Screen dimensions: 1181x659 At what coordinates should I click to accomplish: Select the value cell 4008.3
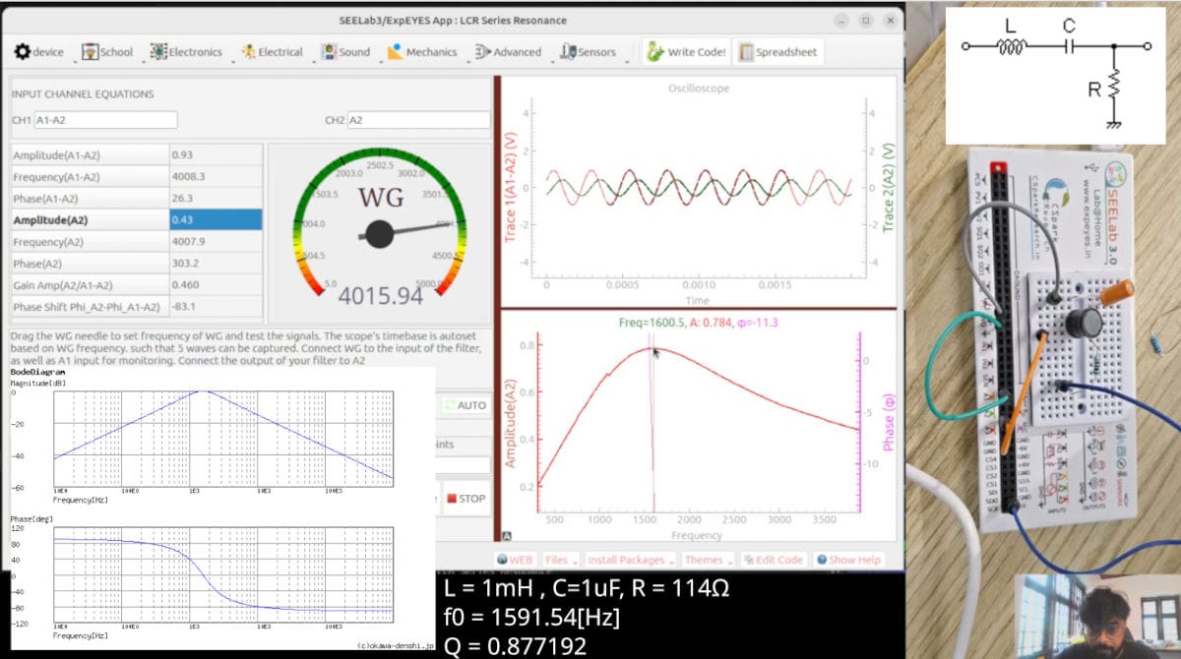[x=216, y=177]
